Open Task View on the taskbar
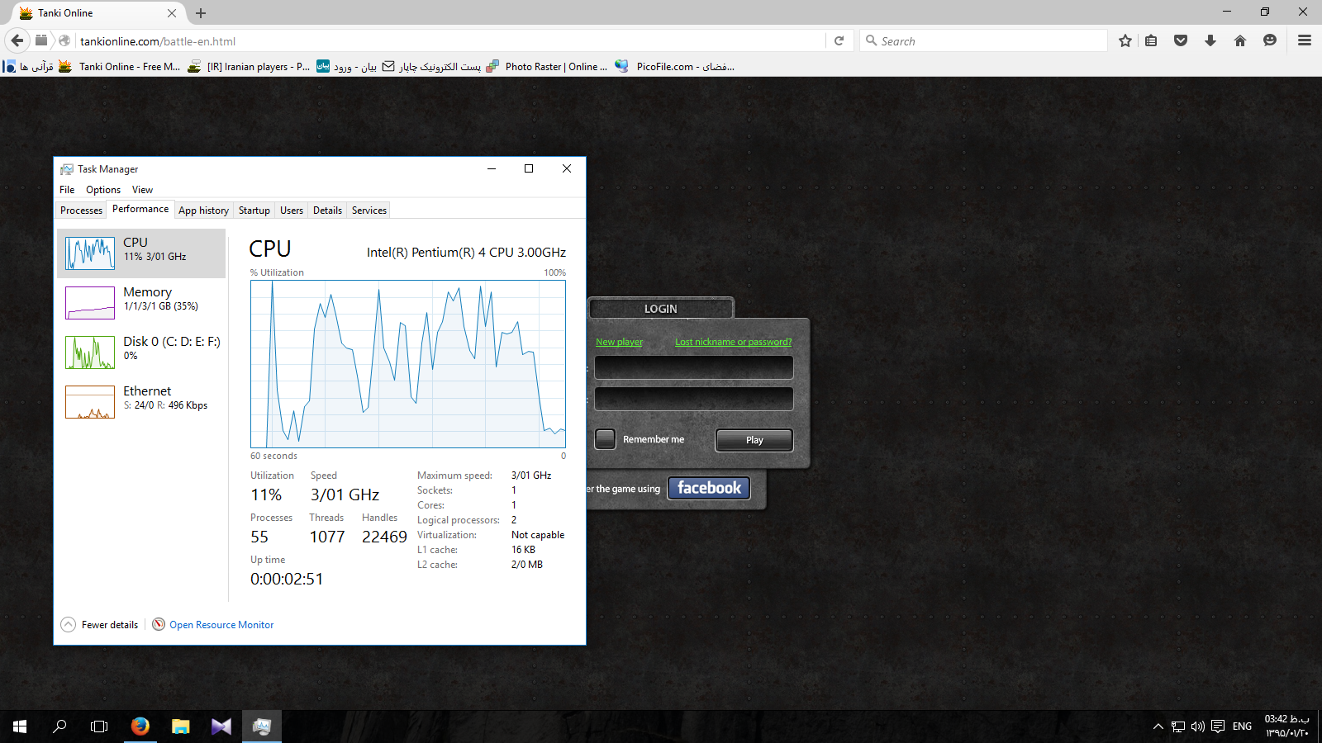This screenshot has width=1322, height=743. (x=99, y=726)
